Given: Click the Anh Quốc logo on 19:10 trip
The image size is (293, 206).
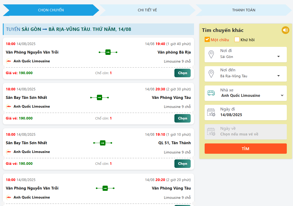Looking at the screenshot, I should pyautogui.click(x=9, y=152).
